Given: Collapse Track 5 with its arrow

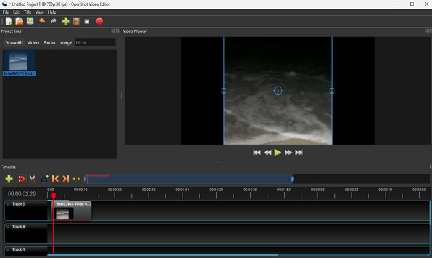Looking at the screenshot, I should tap(8, 204).
